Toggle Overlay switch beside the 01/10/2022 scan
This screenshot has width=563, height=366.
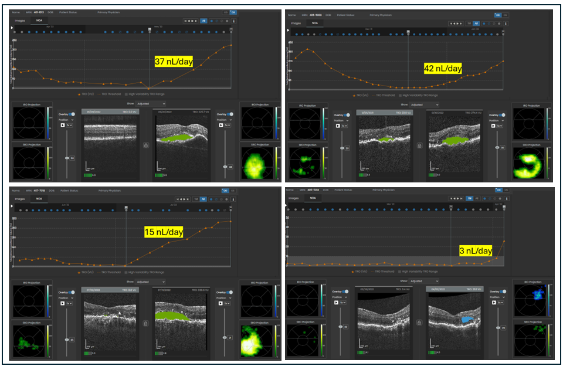pos(502,115)
